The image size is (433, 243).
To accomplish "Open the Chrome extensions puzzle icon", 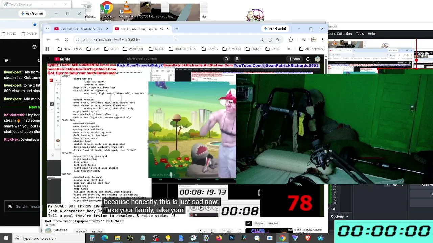I will coord(291,39).
